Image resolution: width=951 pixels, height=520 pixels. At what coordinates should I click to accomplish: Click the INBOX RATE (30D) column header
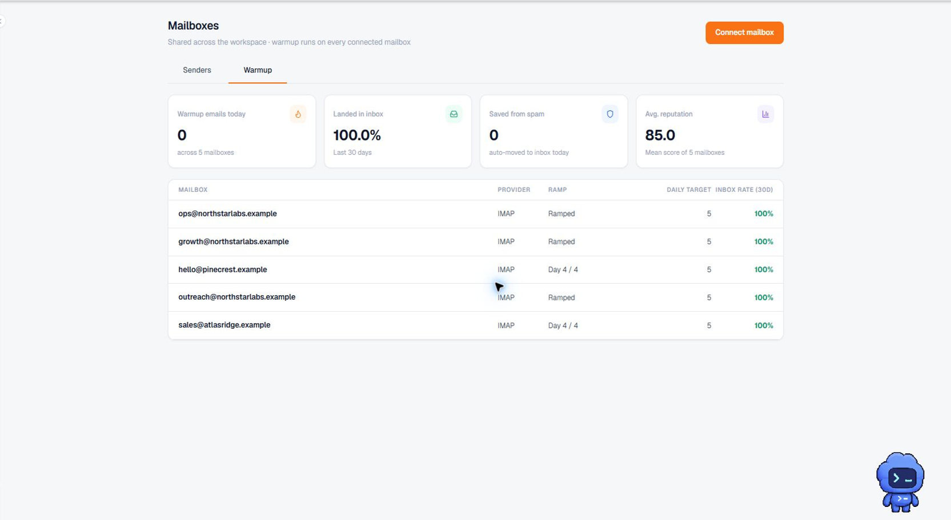coord(744,190)
